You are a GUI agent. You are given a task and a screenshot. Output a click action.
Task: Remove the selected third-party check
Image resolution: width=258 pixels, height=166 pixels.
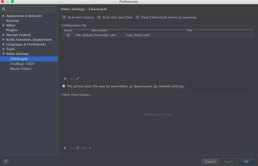[x=71, y=148]
